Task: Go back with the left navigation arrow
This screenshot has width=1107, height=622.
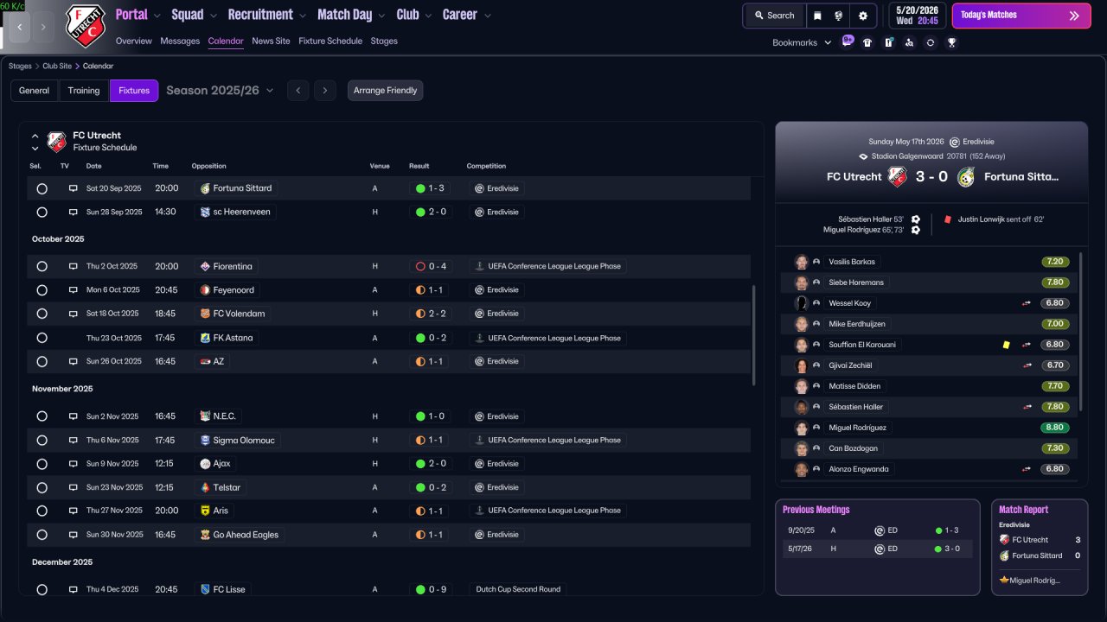Action: (20, 27)
